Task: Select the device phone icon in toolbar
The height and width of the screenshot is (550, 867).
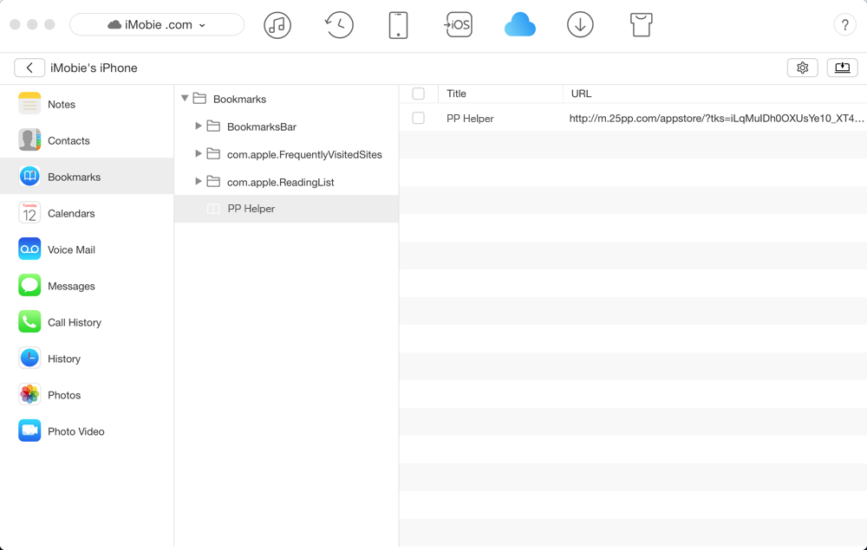Action: coord(398,25)
